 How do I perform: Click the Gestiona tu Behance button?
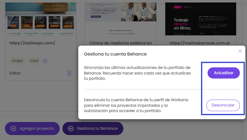[x=93, y=129]
